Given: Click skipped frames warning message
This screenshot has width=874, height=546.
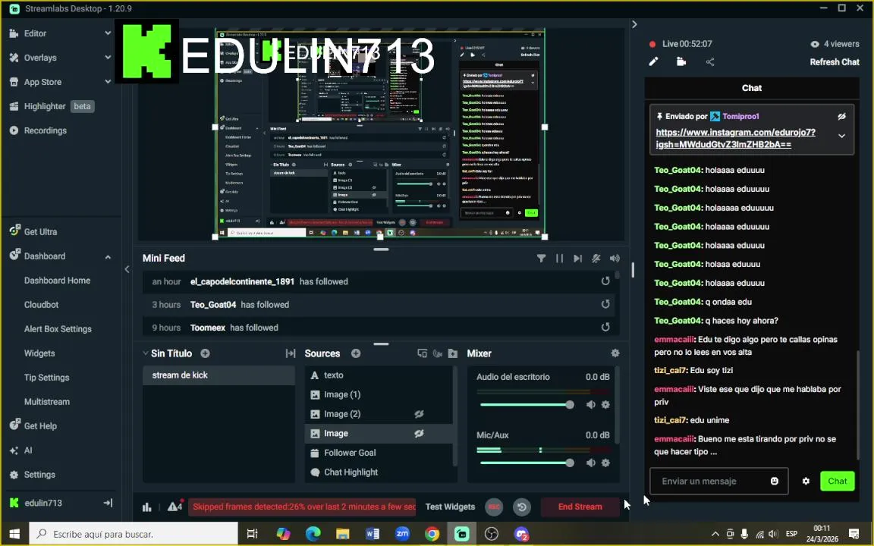Looking at the screenshot, I should (x=303, y=507).
